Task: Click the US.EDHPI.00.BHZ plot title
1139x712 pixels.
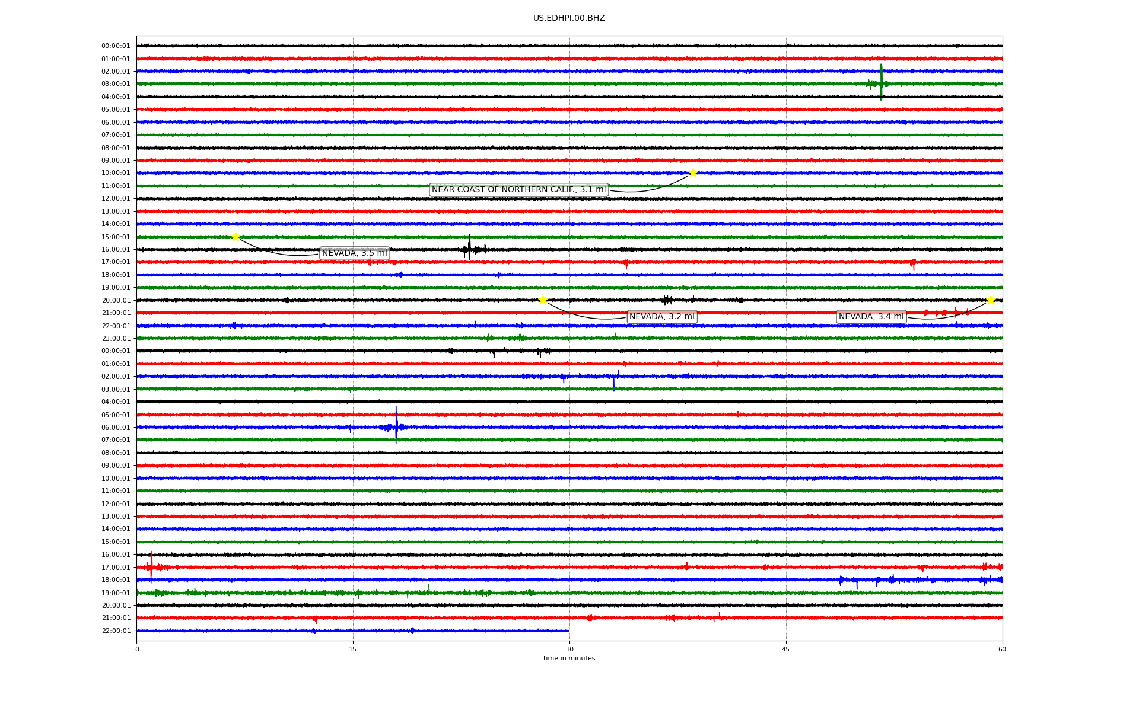Action: click(x=569, y=18)
